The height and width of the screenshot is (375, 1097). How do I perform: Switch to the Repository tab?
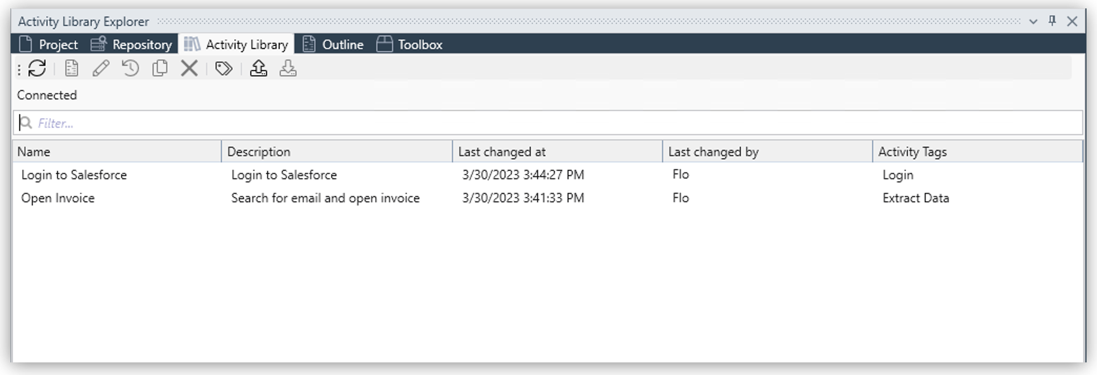131,44
